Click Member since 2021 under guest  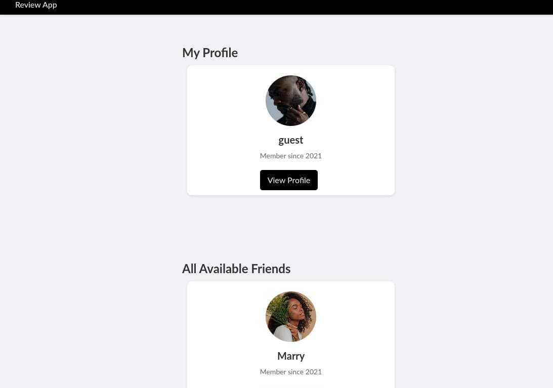click(291, 156)
